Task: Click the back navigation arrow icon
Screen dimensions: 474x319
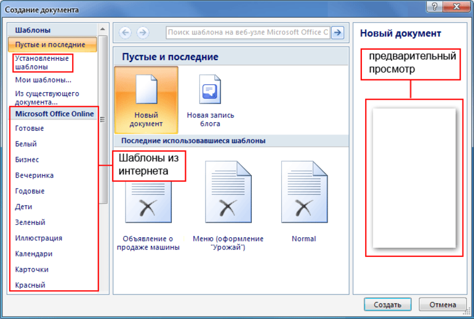Action: pyautogui.click(x=125, y=33)
